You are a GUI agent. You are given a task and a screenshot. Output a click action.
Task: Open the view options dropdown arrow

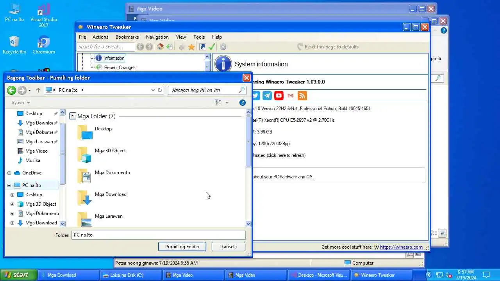pyautogui.click(x=227, y=103)
